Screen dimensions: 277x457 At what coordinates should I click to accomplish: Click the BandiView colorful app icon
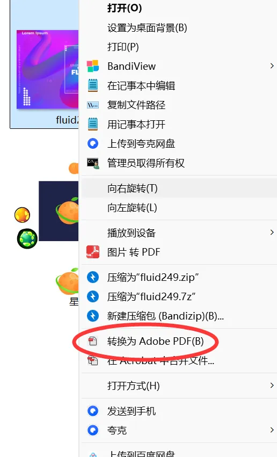coord(93,66)
